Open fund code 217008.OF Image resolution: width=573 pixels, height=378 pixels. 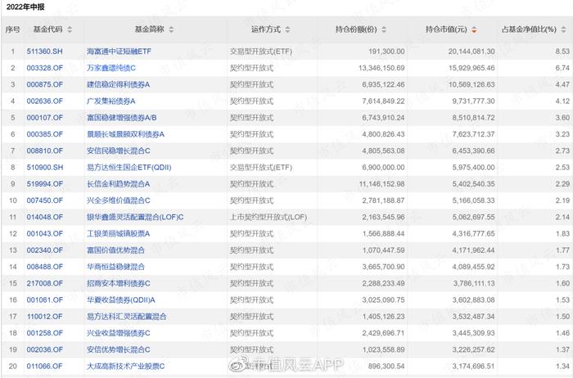44,283
